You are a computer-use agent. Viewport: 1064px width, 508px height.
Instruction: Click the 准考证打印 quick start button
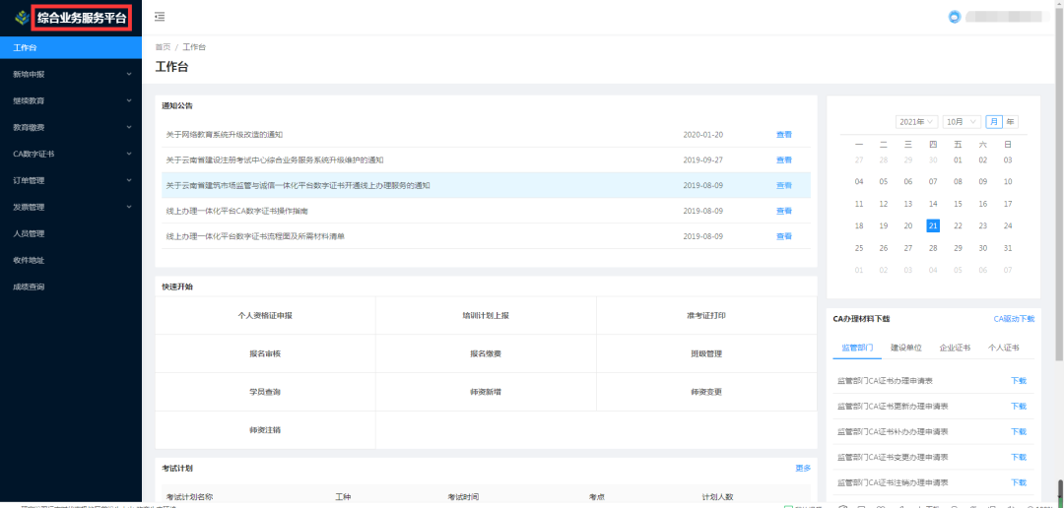point(705,316)
